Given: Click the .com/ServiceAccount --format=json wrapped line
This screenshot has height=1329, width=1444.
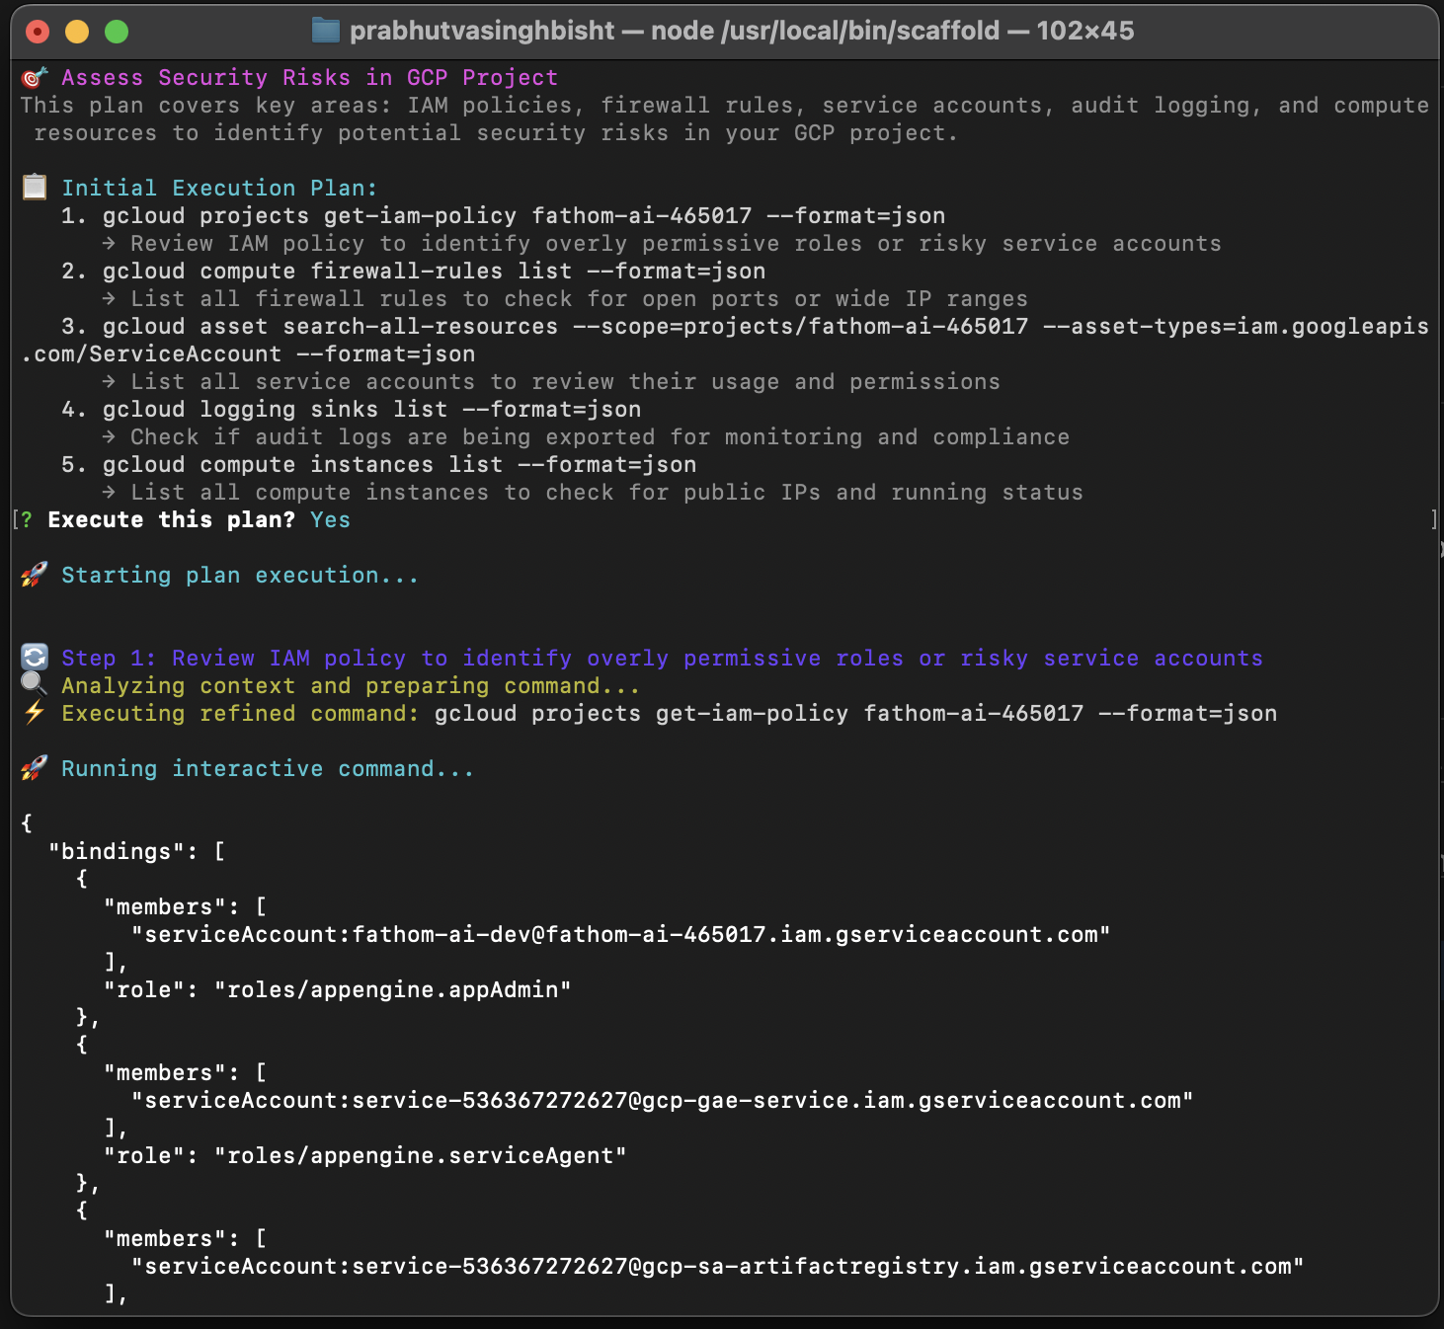Looking at the screenshot, I should click(x=248, y=353).
